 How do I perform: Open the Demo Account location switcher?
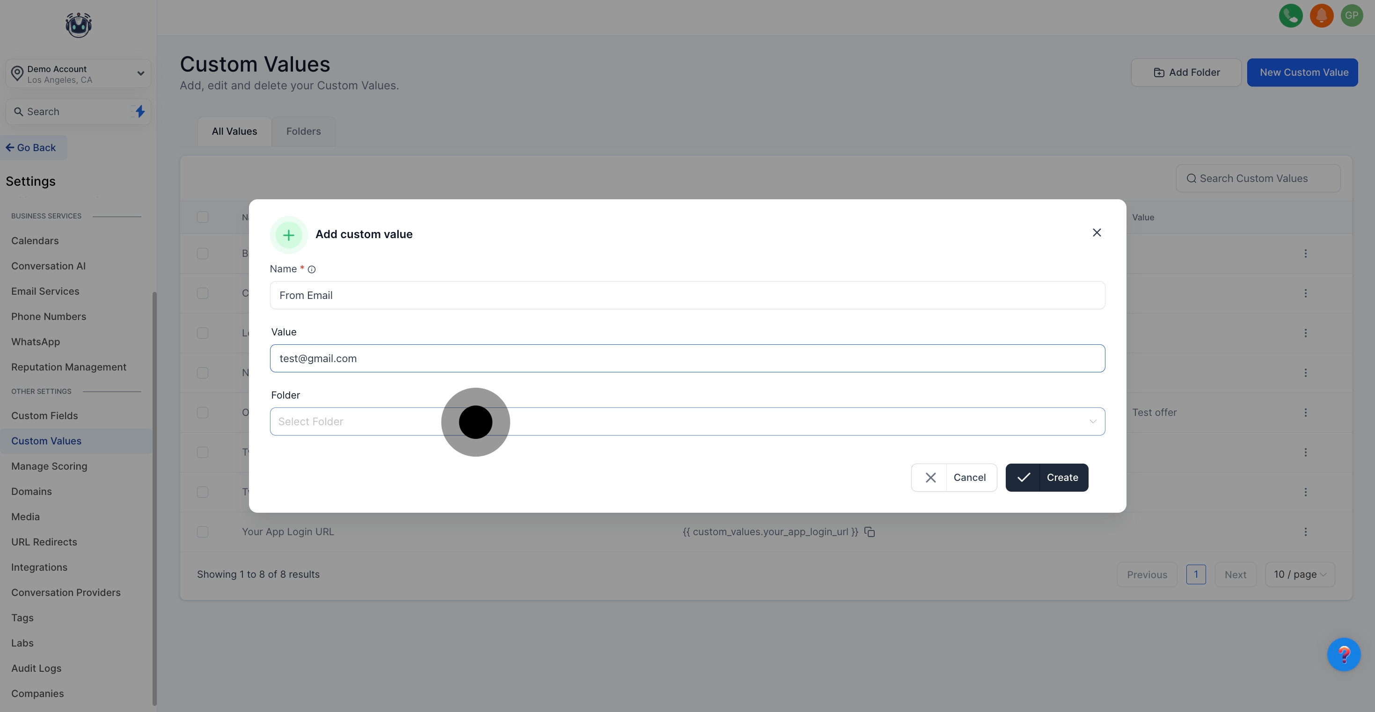[78, 73]
